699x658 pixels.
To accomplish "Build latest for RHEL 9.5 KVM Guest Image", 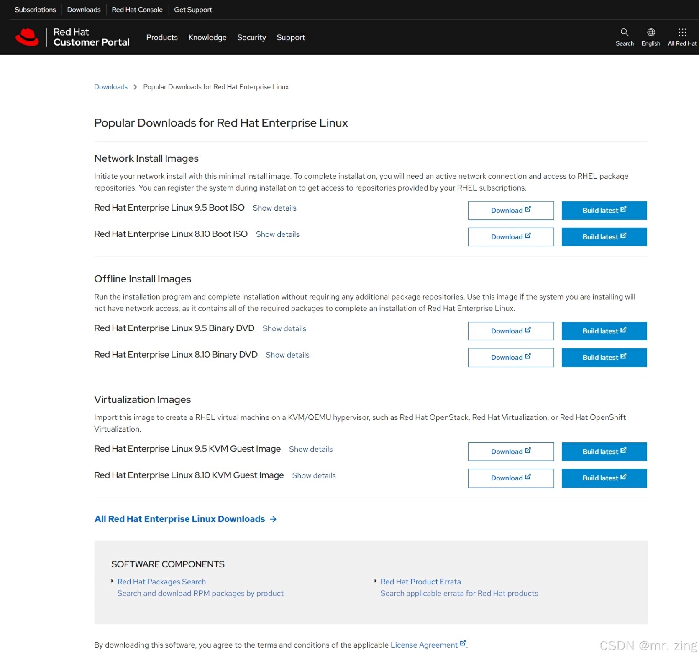I will click(x=604, y=452).
